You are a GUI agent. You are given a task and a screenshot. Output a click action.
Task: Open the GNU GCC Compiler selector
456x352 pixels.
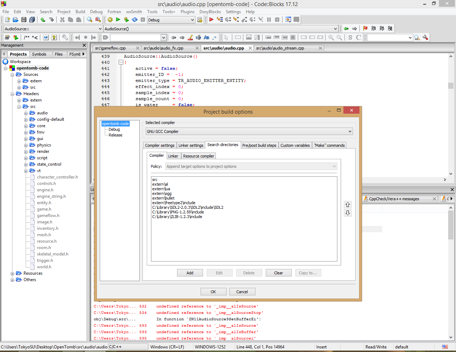(x=249, y=131)
